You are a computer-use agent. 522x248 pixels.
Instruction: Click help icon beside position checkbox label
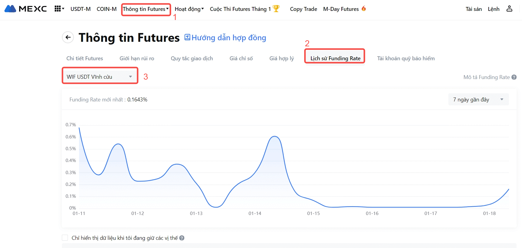coord(182,238)
